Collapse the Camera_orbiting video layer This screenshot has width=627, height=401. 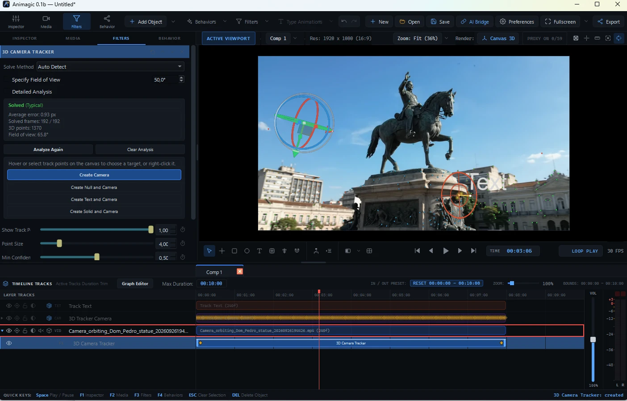coord(2,331)
